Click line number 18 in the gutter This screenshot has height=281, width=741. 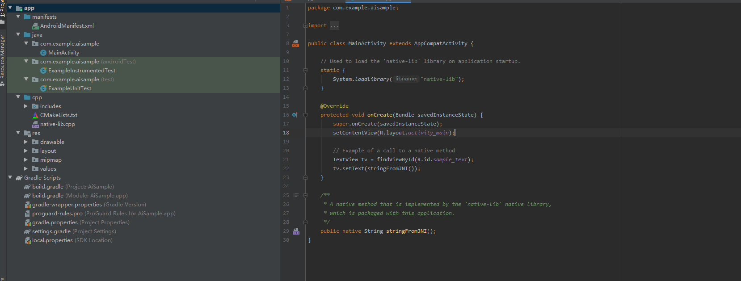tap(286, 133)
